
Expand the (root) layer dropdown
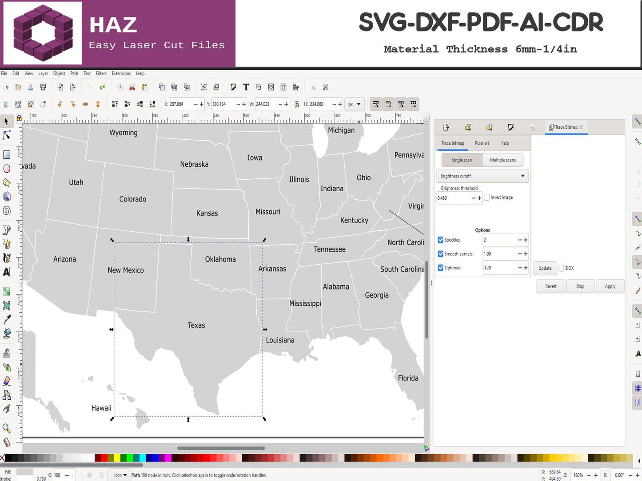point(120,475)
